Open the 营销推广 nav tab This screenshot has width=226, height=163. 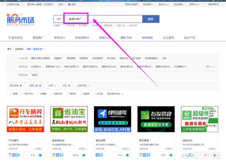click(x=38, y=38)
